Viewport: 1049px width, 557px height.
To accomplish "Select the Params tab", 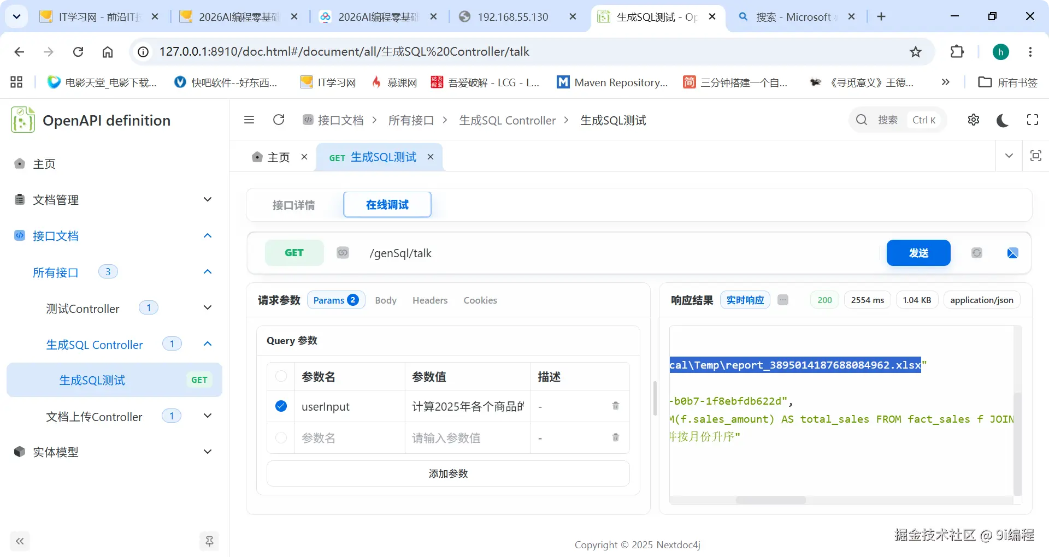I will point(335,300).
